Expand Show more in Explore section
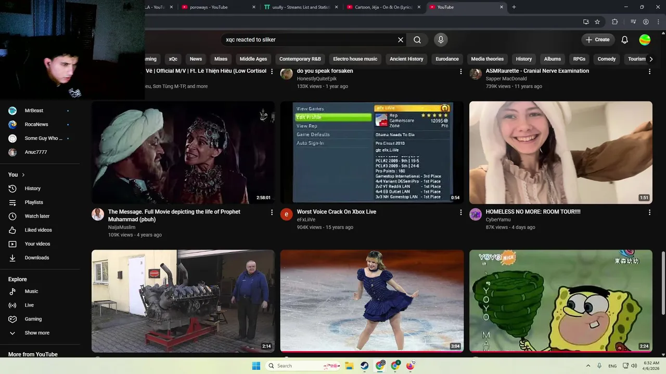The image size is (666, 374). pos(37,333)
